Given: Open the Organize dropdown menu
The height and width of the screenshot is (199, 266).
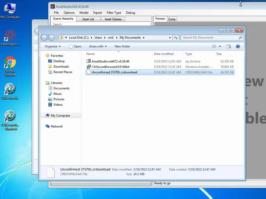Looking at the screenshot, I should tap(53, 46).
